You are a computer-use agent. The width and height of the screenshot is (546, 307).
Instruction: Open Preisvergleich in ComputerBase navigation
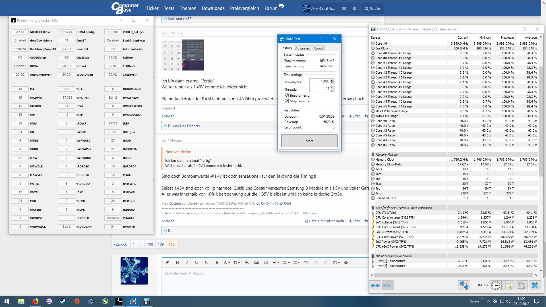pos(245,9)
